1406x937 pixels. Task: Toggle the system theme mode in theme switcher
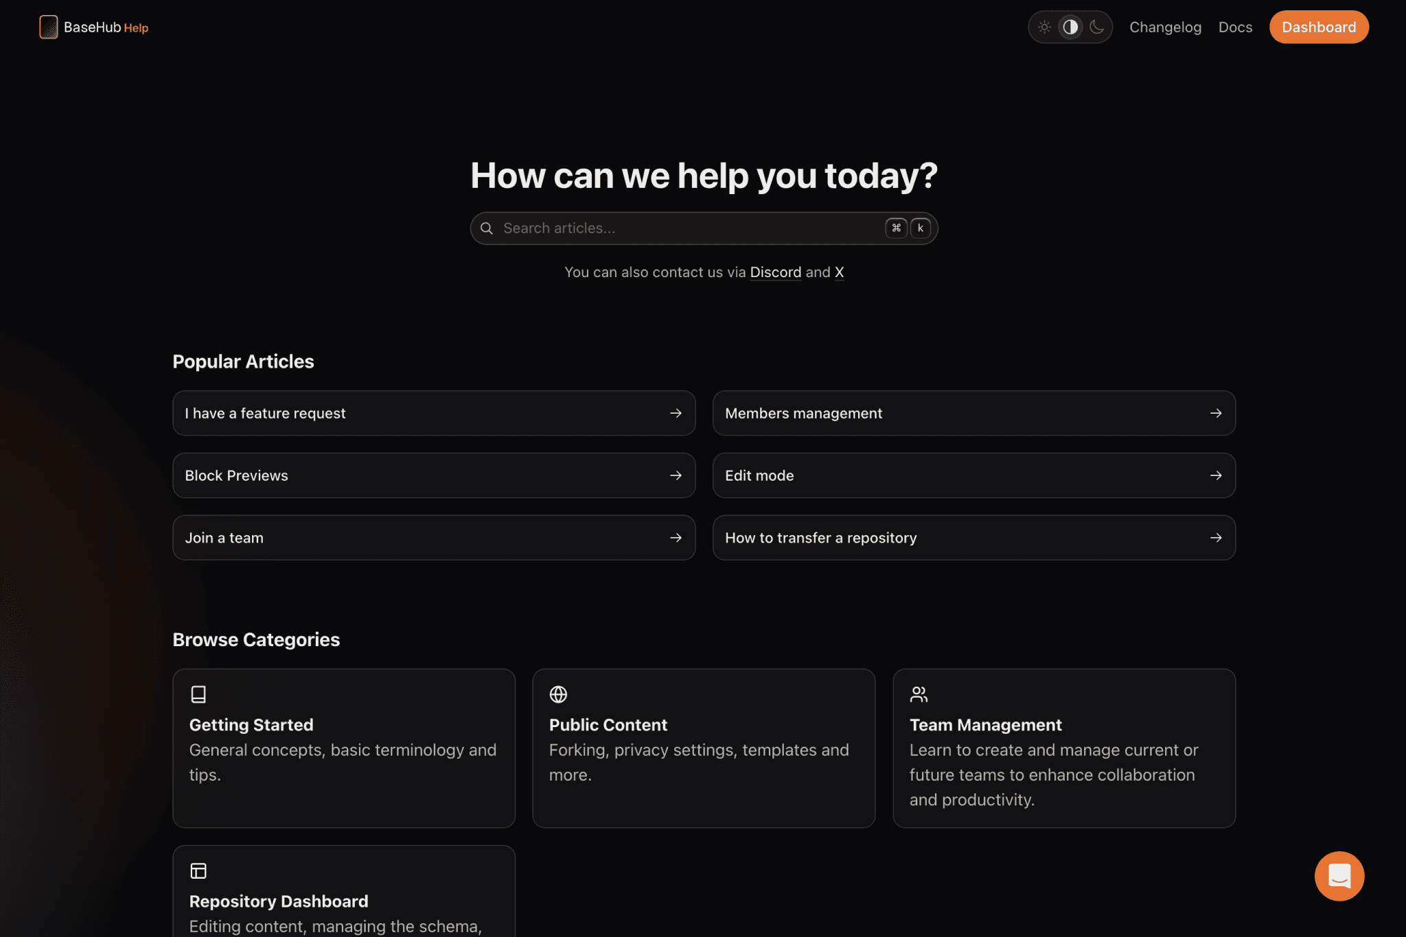1070,27
